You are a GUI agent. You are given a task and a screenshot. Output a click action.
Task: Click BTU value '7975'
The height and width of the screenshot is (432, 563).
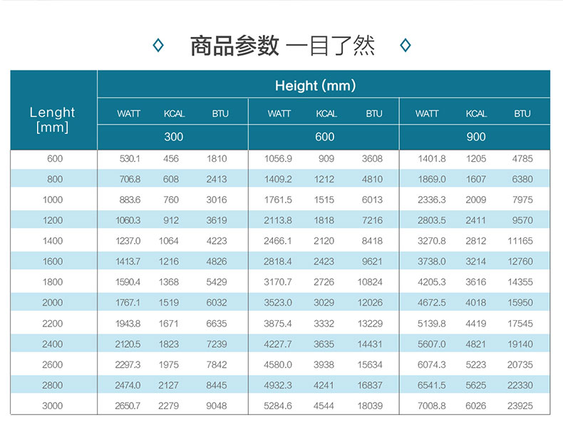pyautogui.click(x=523, y=200)
